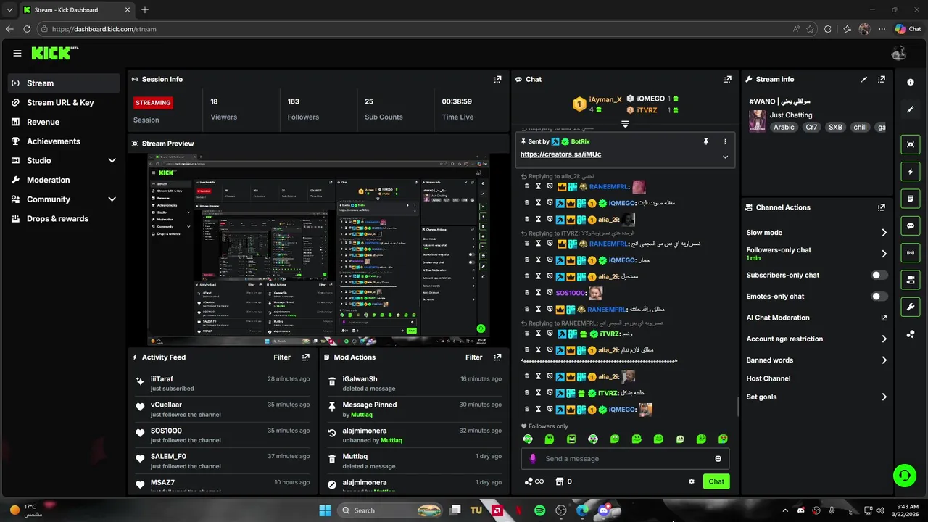Open chat settings gear icon

click(692, 481)
